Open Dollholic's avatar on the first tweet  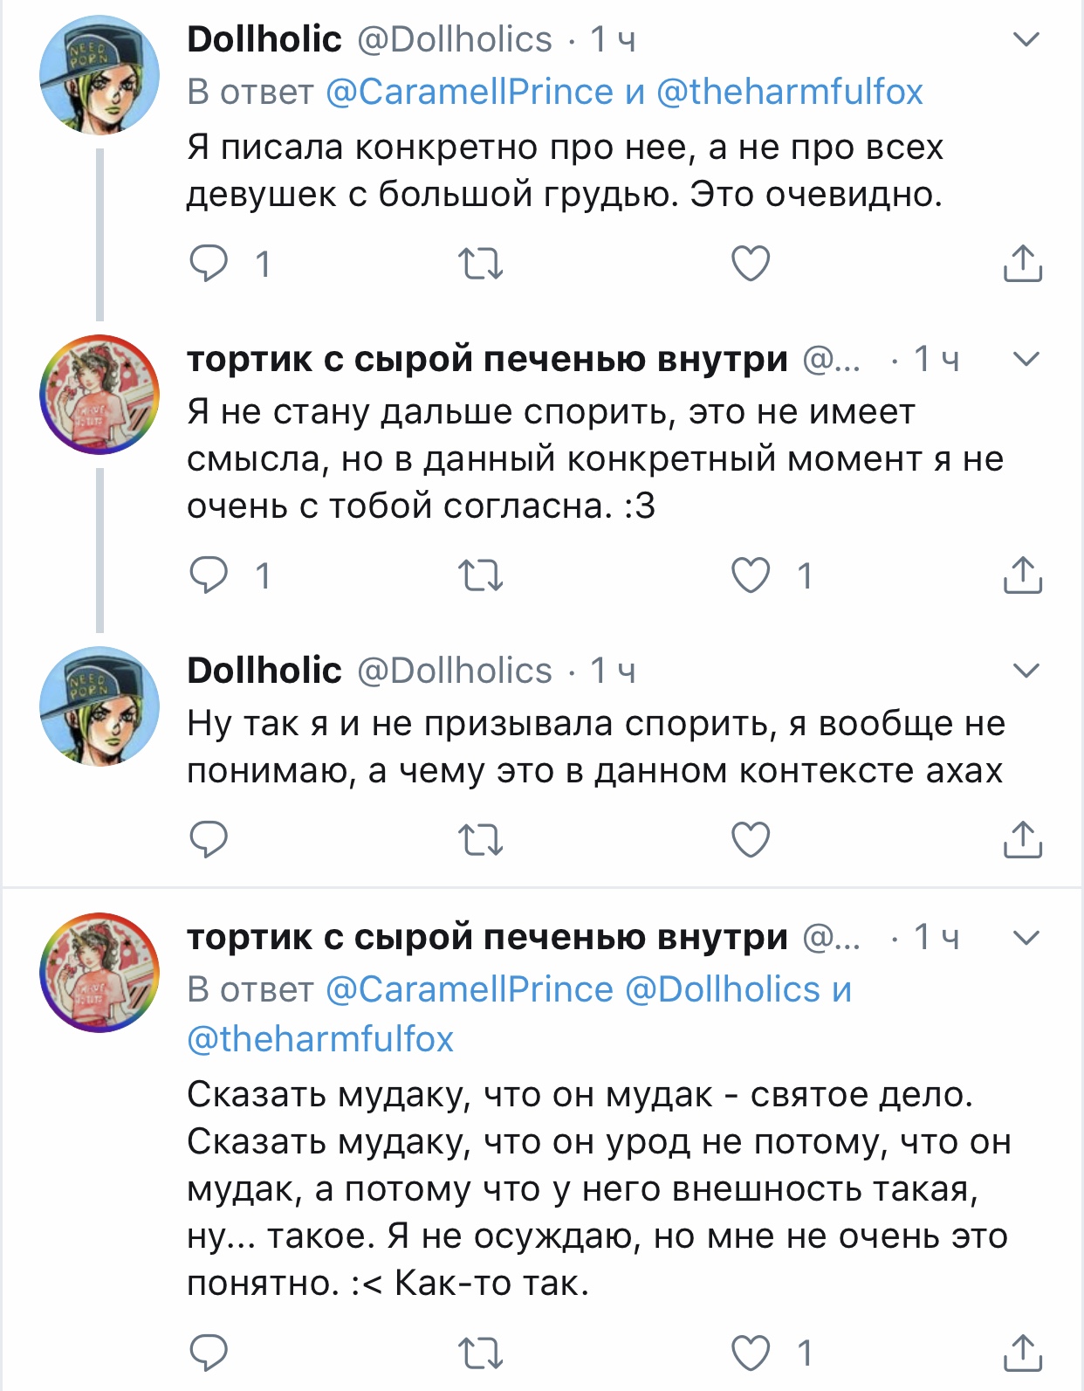coord(99,76)
